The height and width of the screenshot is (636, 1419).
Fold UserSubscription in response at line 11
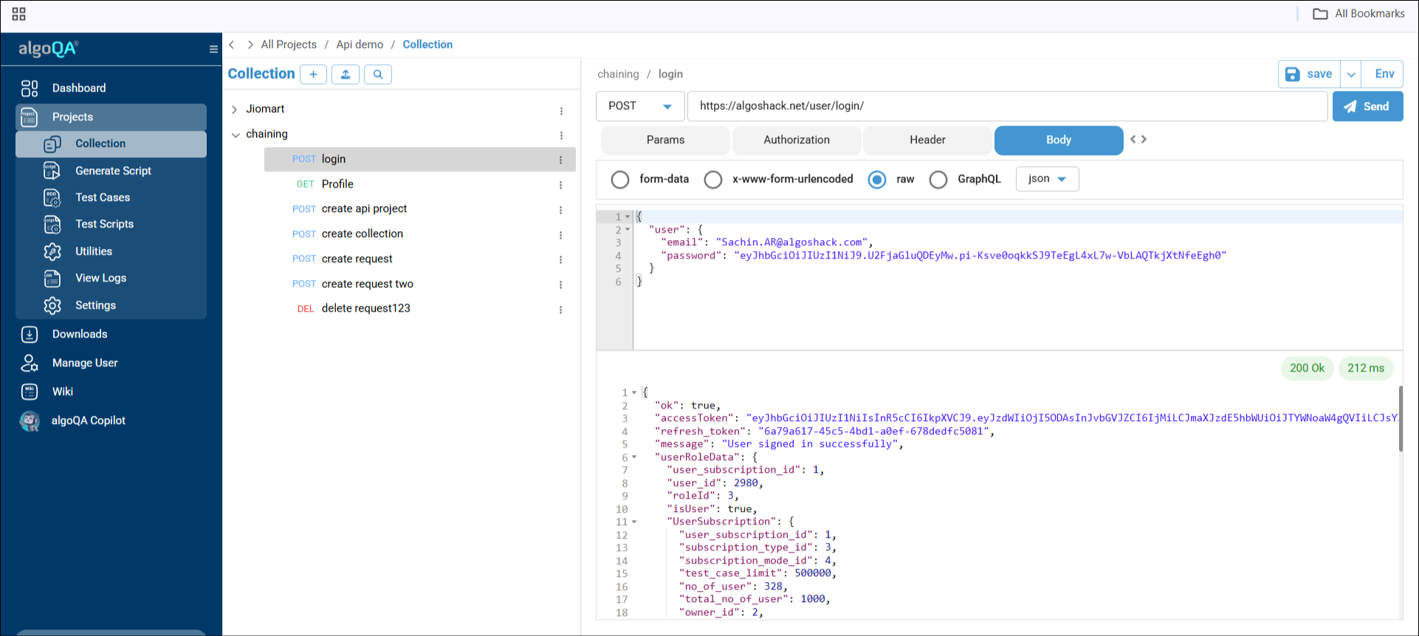pyautogui.click(x=634, y=522)
